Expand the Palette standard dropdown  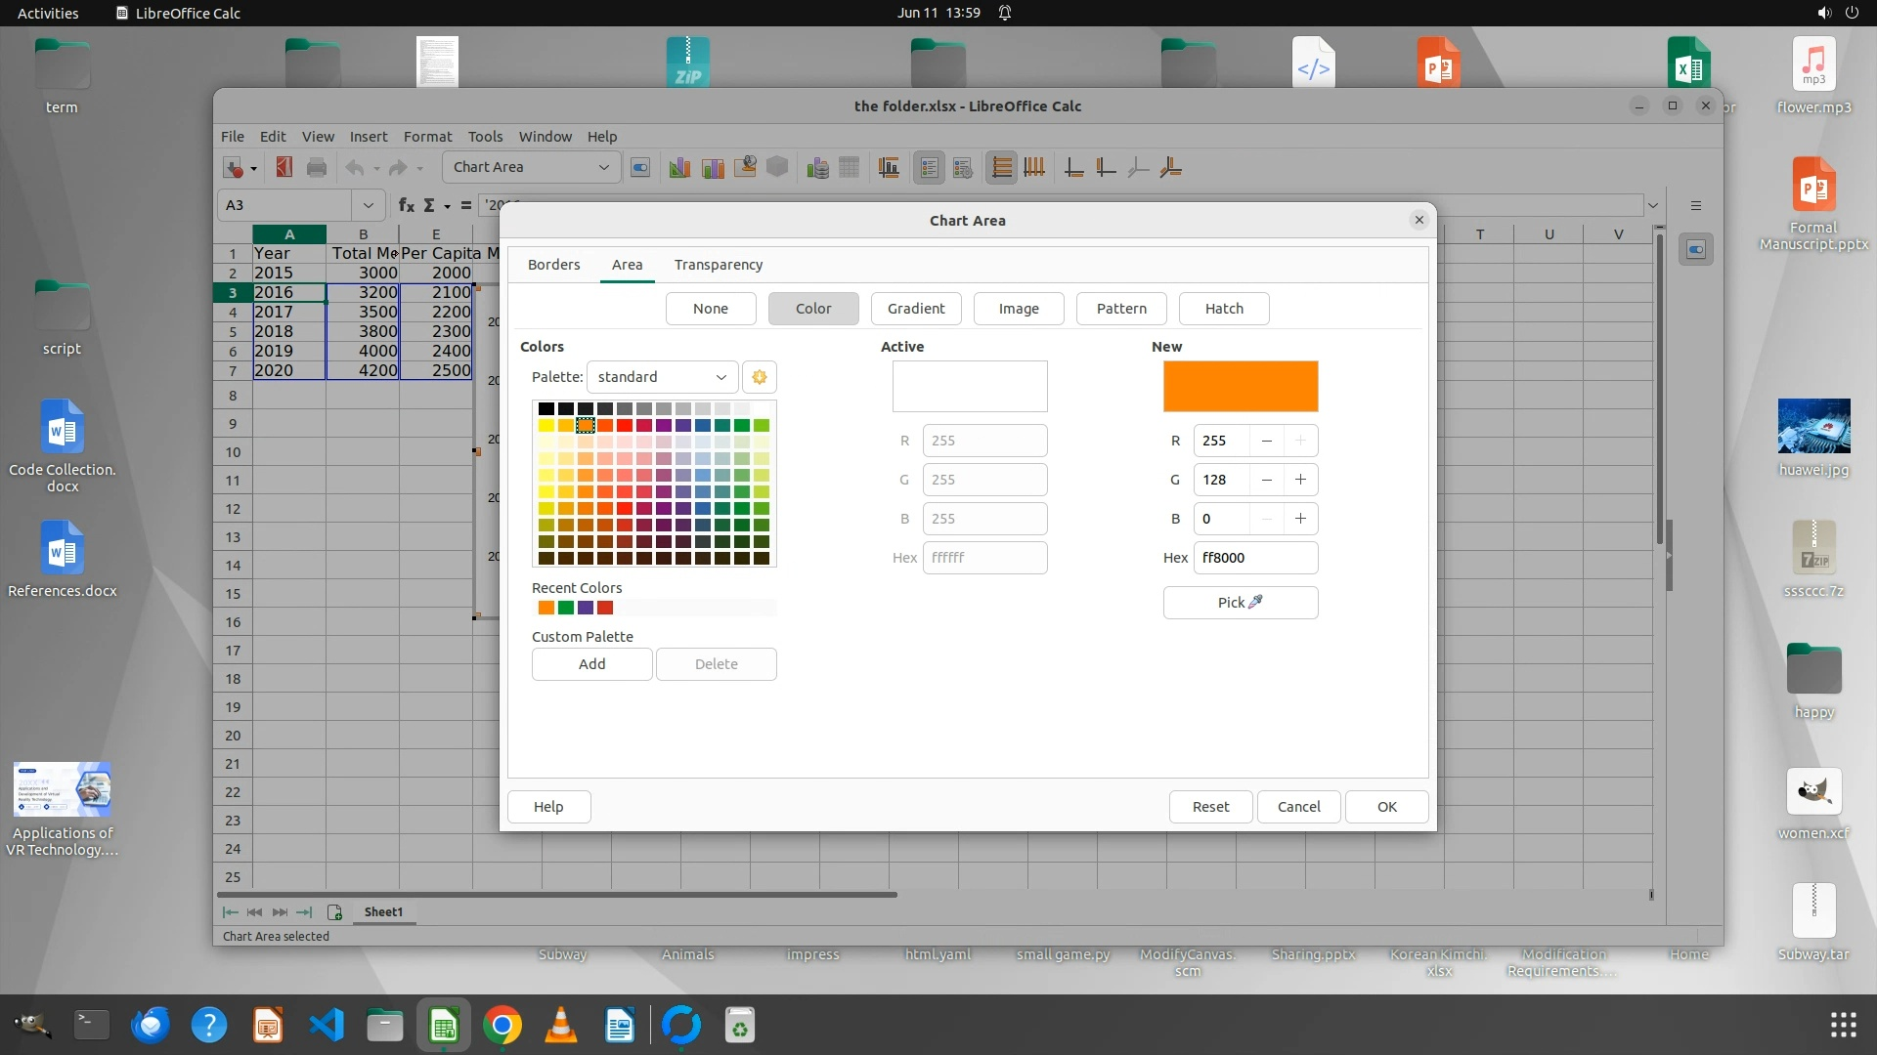(x=662, y=377)
